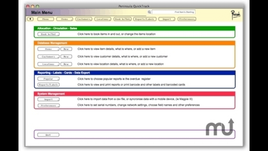Click text about the overdue register

(x=114, y=79)
